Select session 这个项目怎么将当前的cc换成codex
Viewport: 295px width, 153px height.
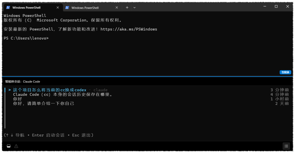click(x=50, y=90)
